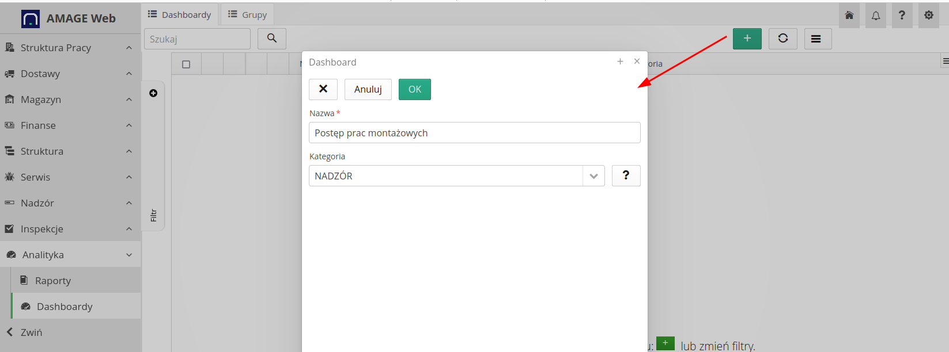Screen dimensions: 949x352
Task: Confirm with the green OK button
Action: (414, 89)
